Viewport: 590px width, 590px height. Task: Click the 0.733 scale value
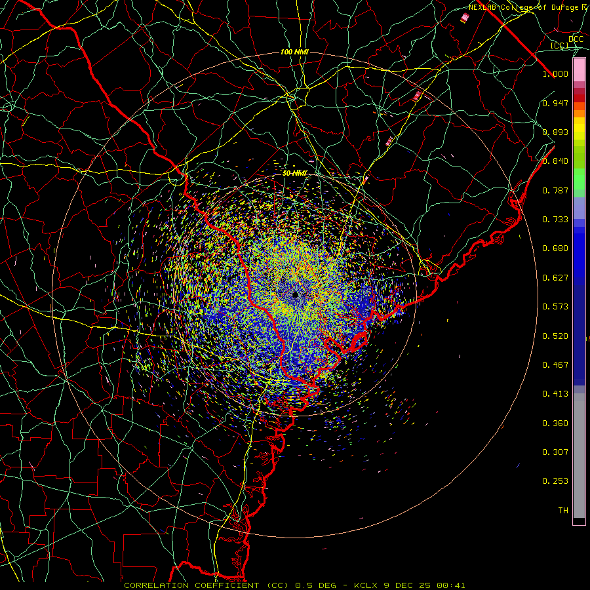click(555, 220)
